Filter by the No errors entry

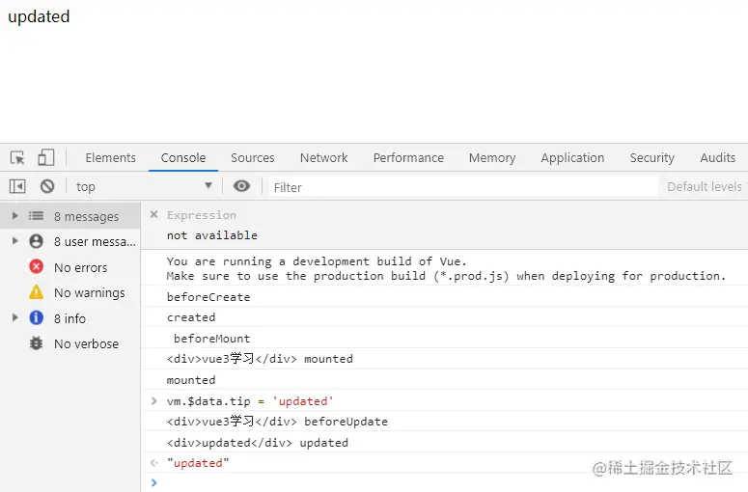click(x=80, y=267)
